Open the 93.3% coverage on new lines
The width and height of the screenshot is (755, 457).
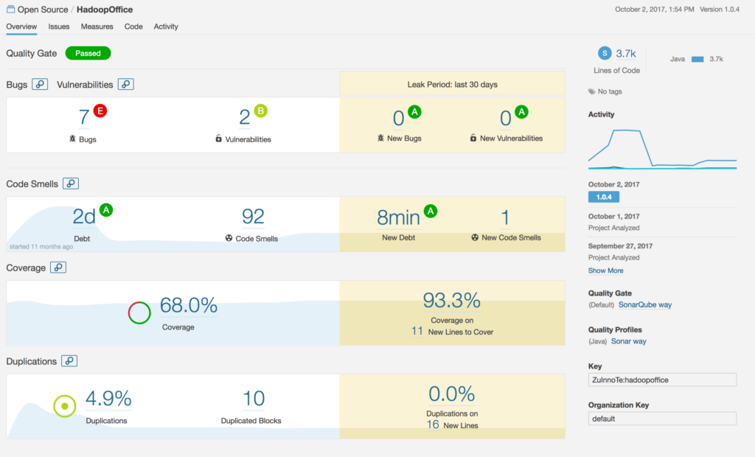[x=452, y=301]
